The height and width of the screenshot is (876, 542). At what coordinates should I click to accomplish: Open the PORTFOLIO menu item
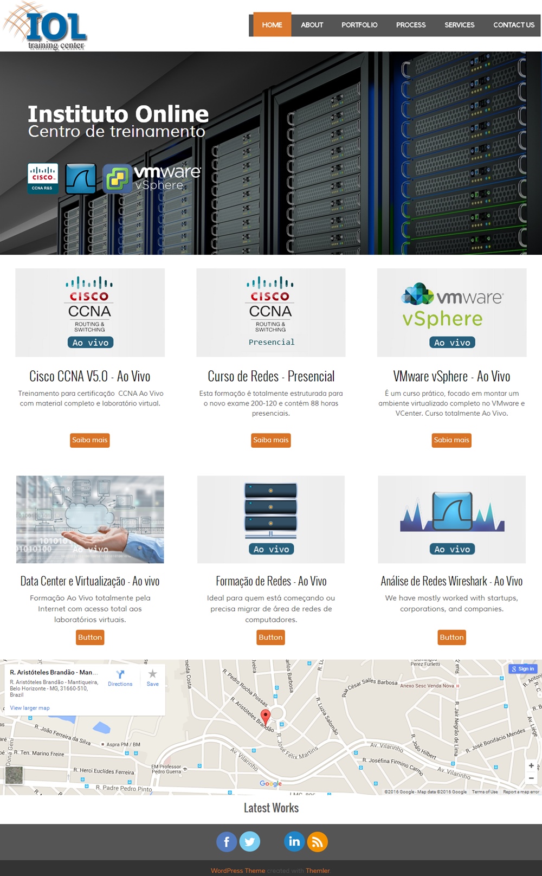click(359, 25)
